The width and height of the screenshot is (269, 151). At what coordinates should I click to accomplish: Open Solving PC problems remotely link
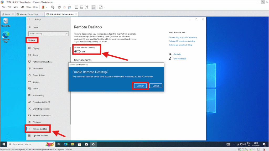tap(182, 41)
